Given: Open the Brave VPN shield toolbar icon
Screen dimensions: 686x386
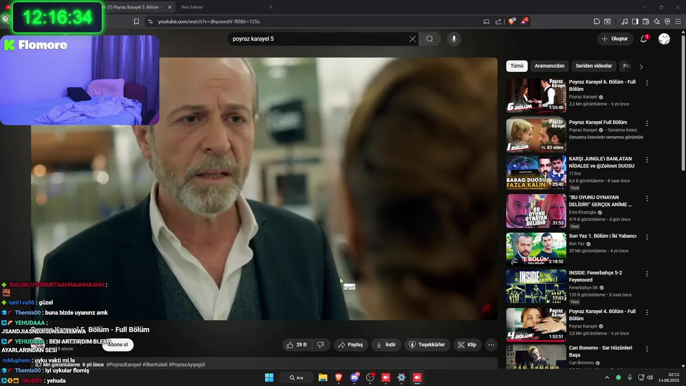Looking at the screenshot, I should click(667, 21).
